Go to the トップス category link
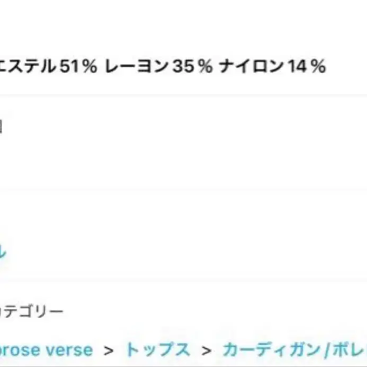The image size is (367, 367). coord(157,350)
